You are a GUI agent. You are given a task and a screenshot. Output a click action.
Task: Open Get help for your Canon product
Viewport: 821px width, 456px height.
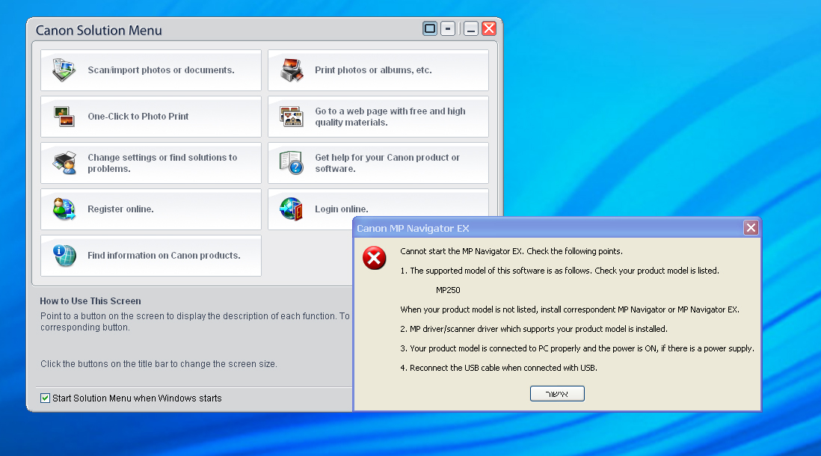coord(378,163)
